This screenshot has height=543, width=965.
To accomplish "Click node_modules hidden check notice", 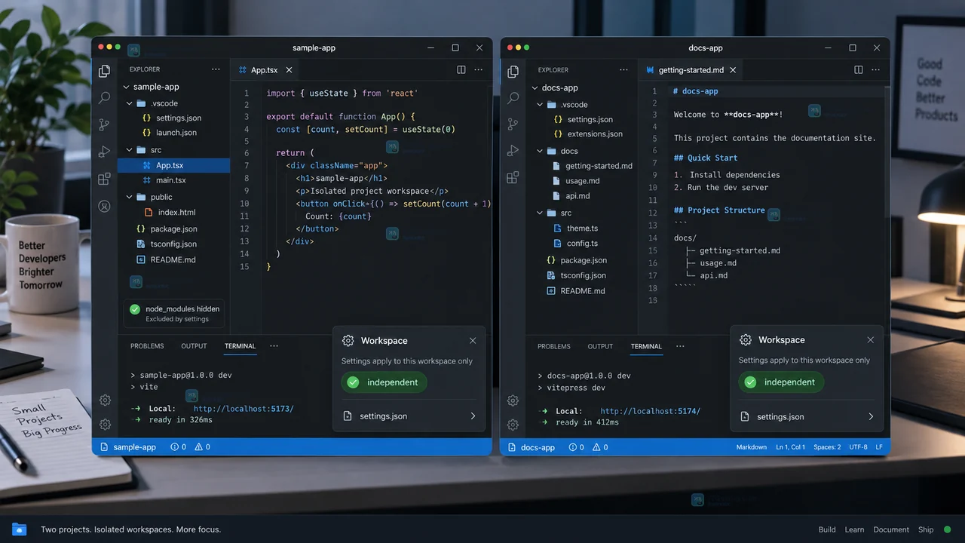I will (174, 314).
